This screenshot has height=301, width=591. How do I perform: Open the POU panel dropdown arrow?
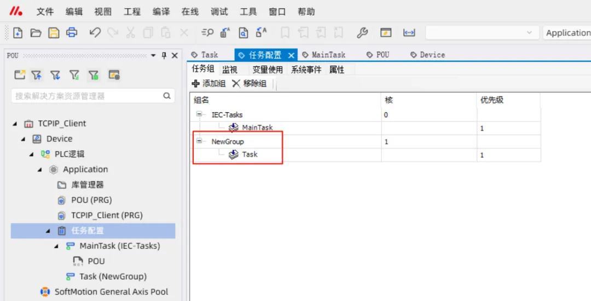point(153,55)
